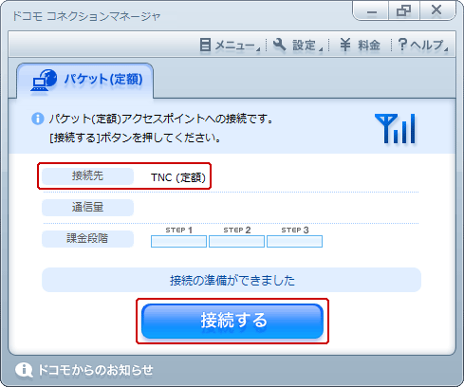Click the antenna signal strength icon

click(396, 129)
